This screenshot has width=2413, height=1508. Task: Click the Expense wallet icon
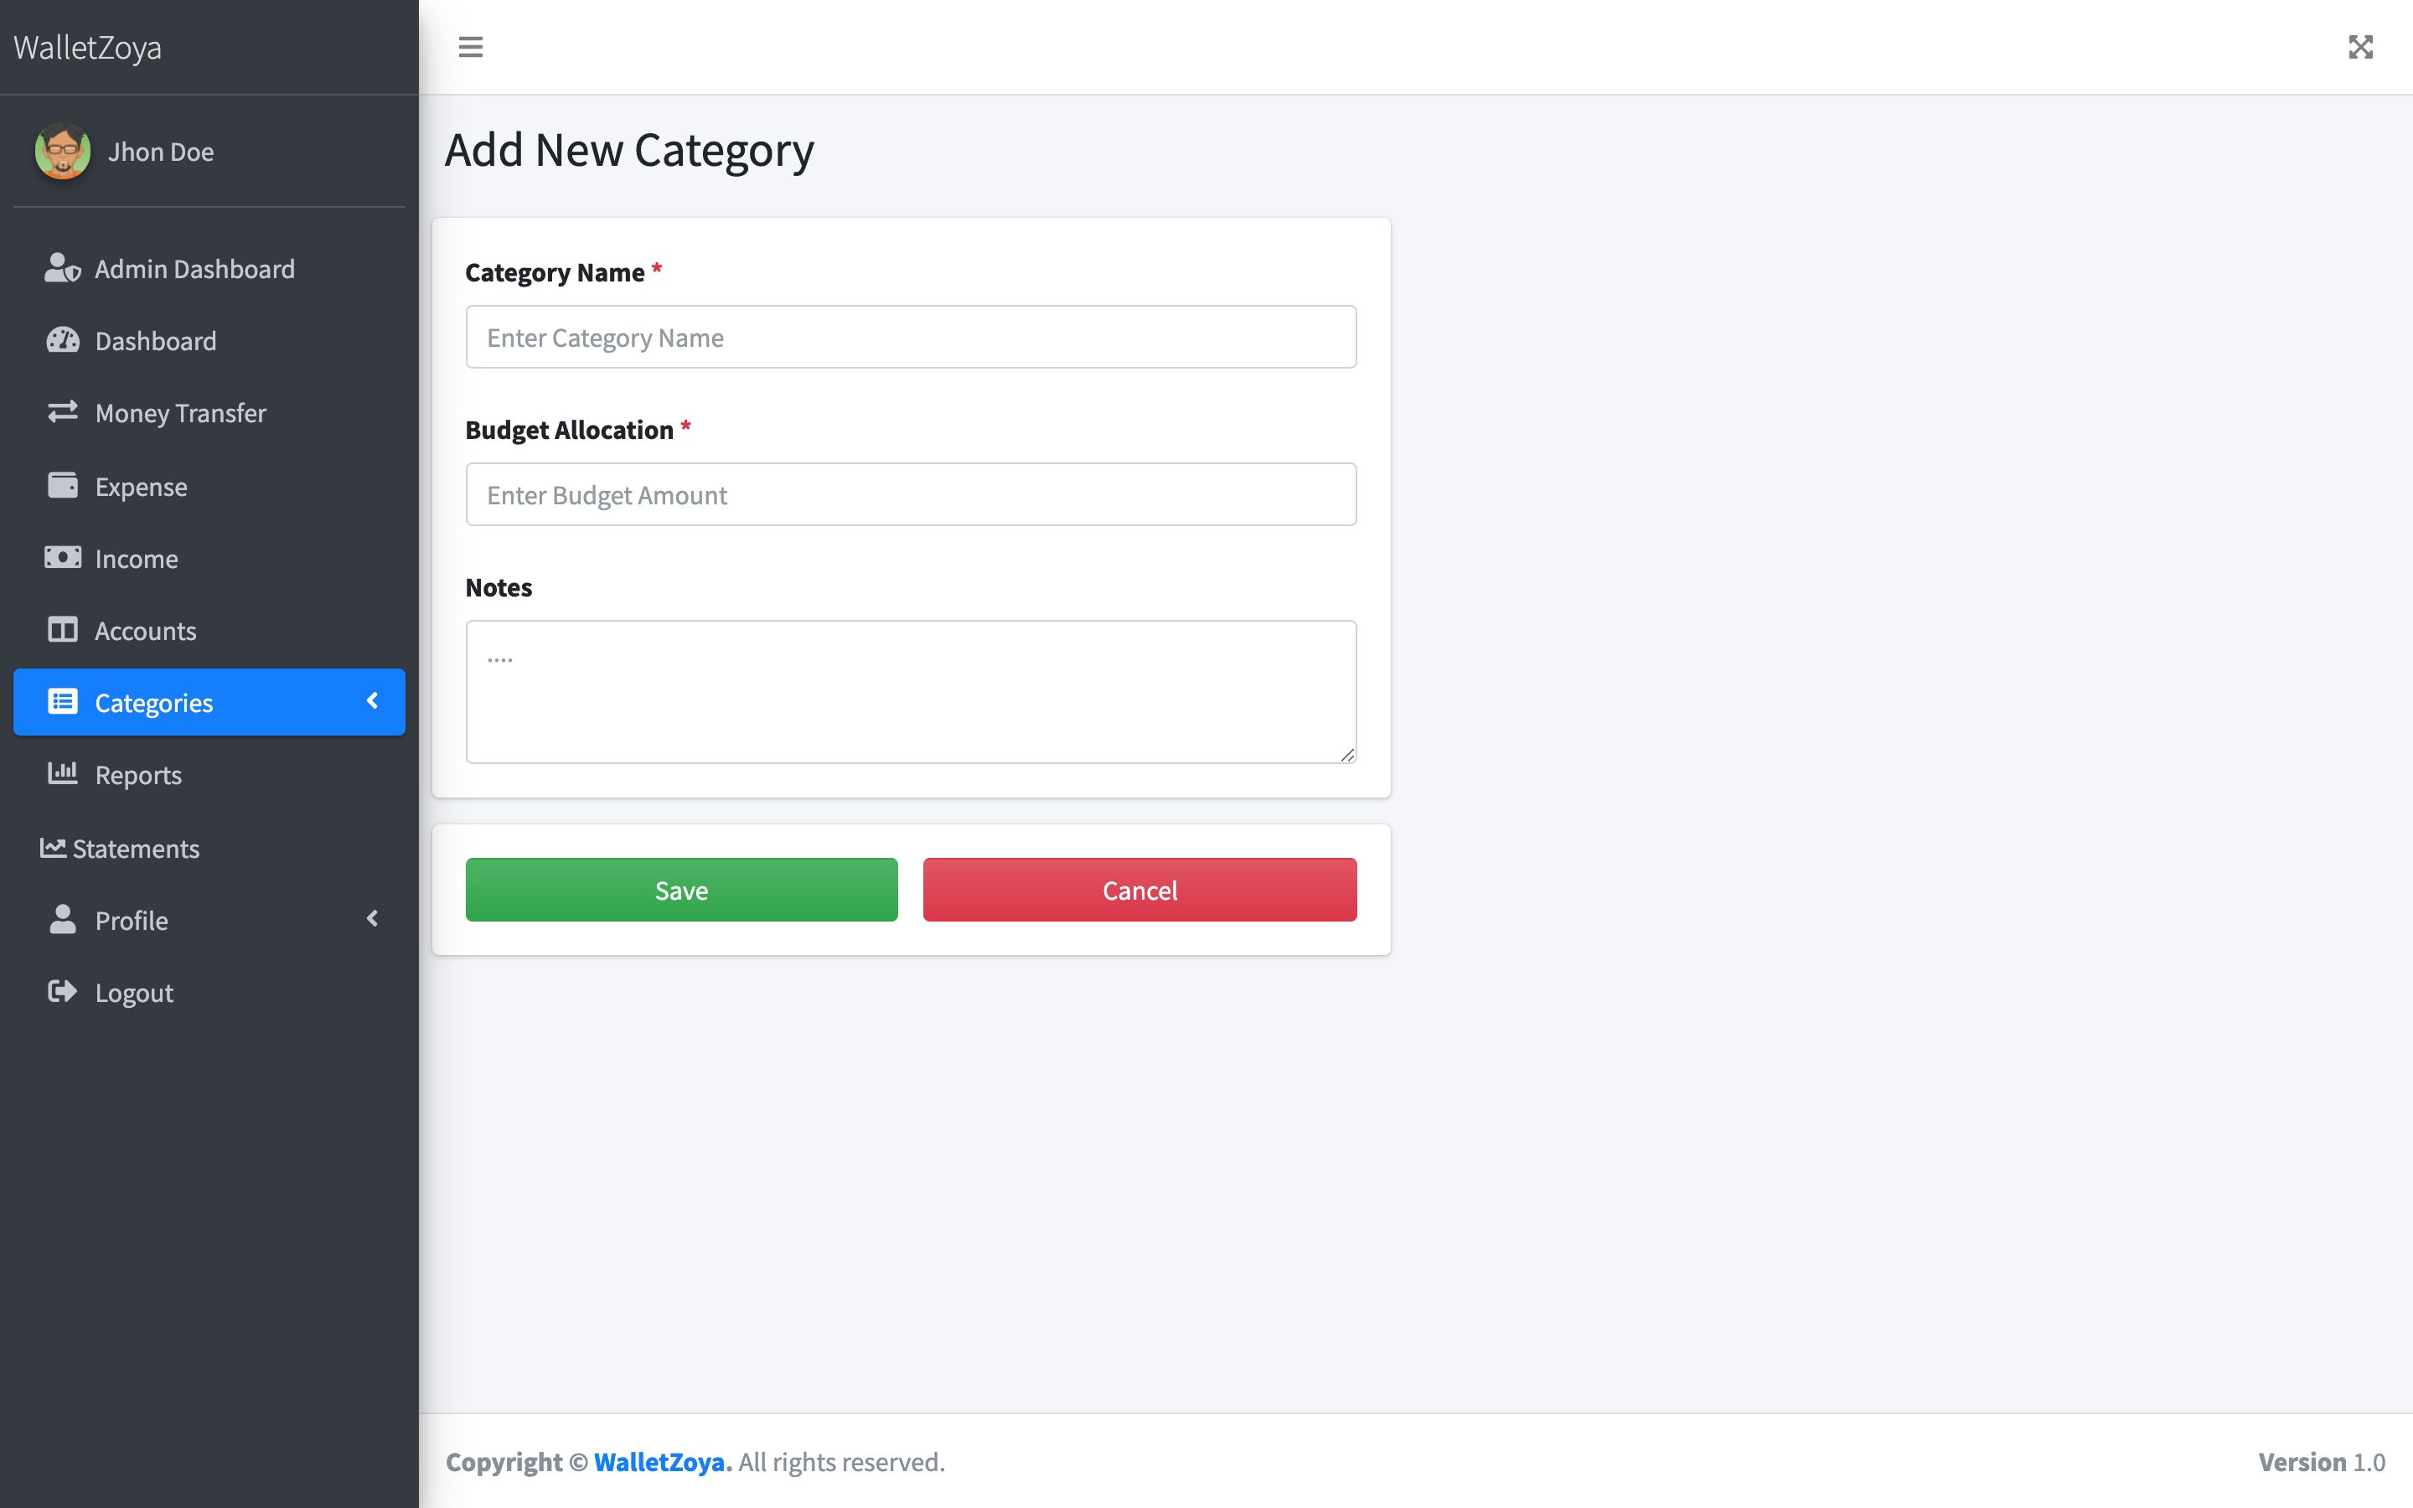pyautogui.click(x=62, y=486)
